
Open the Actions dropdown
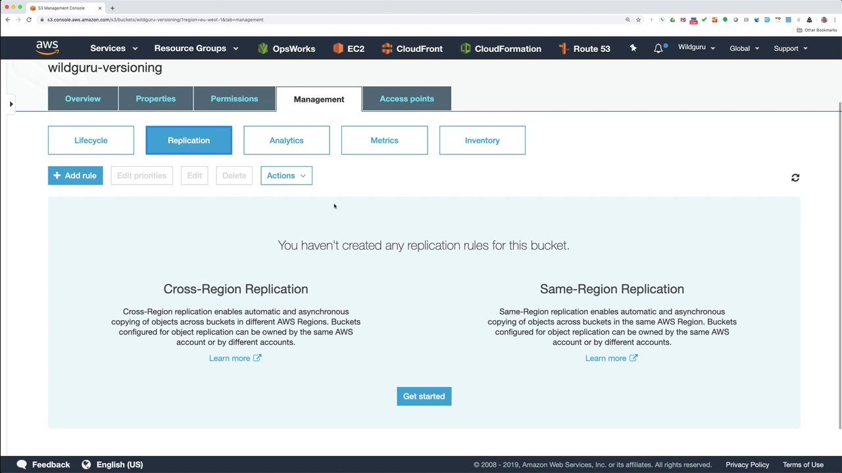click(x=286, y=175)
